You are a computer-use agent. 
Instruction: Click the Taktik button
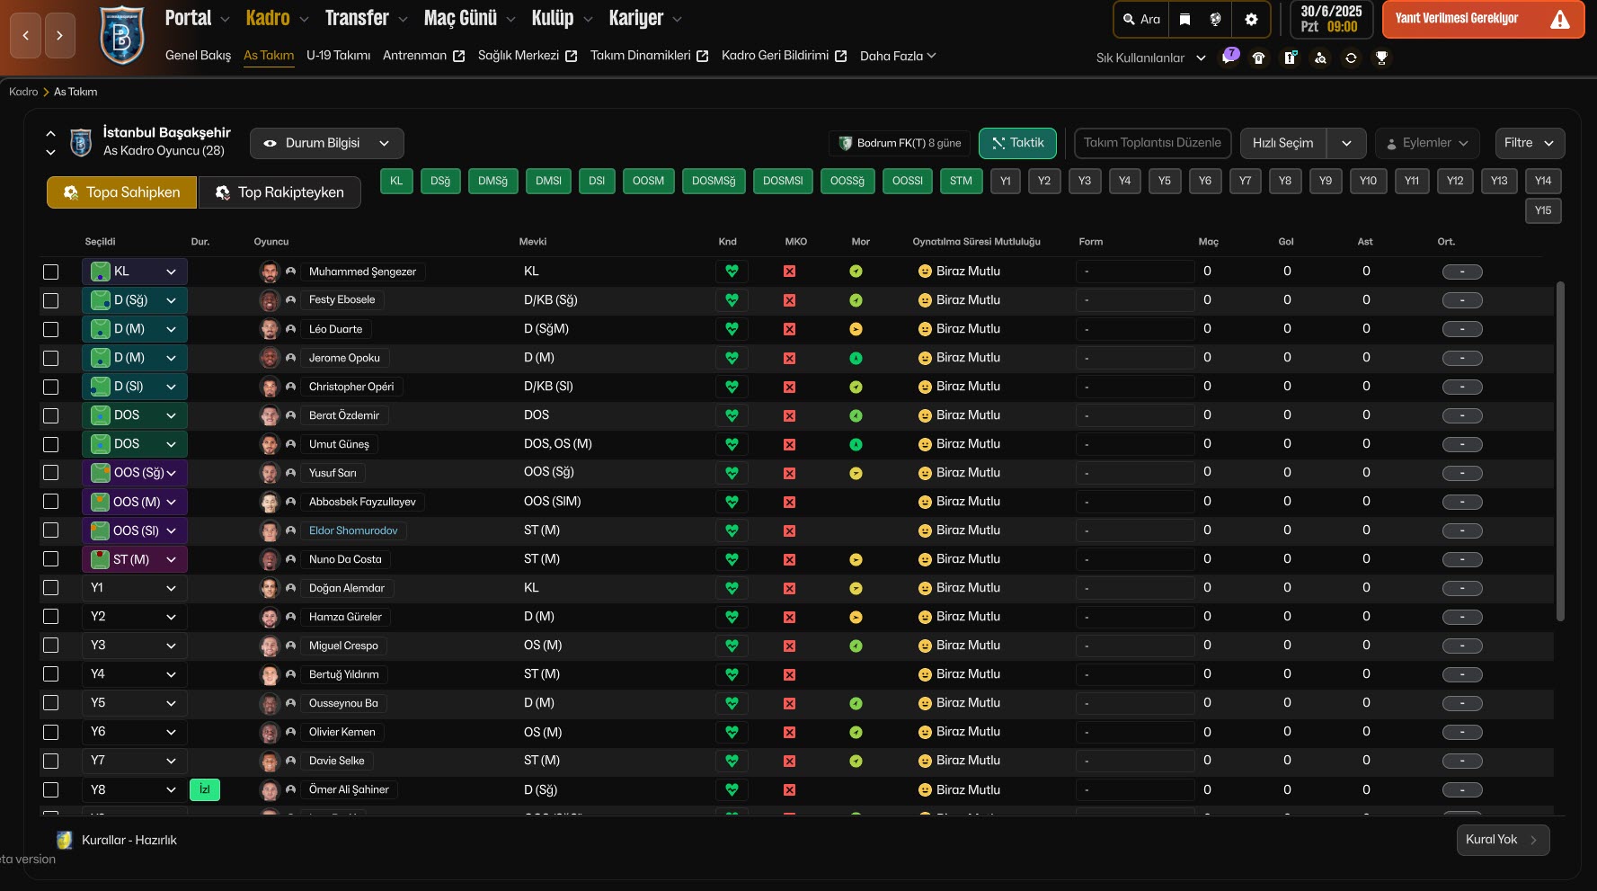1017,143
